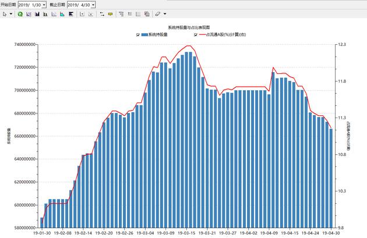The height and width of the screenshot is (238, 367).
Task: Select the eraser tool icon
Action: (158, 14)
